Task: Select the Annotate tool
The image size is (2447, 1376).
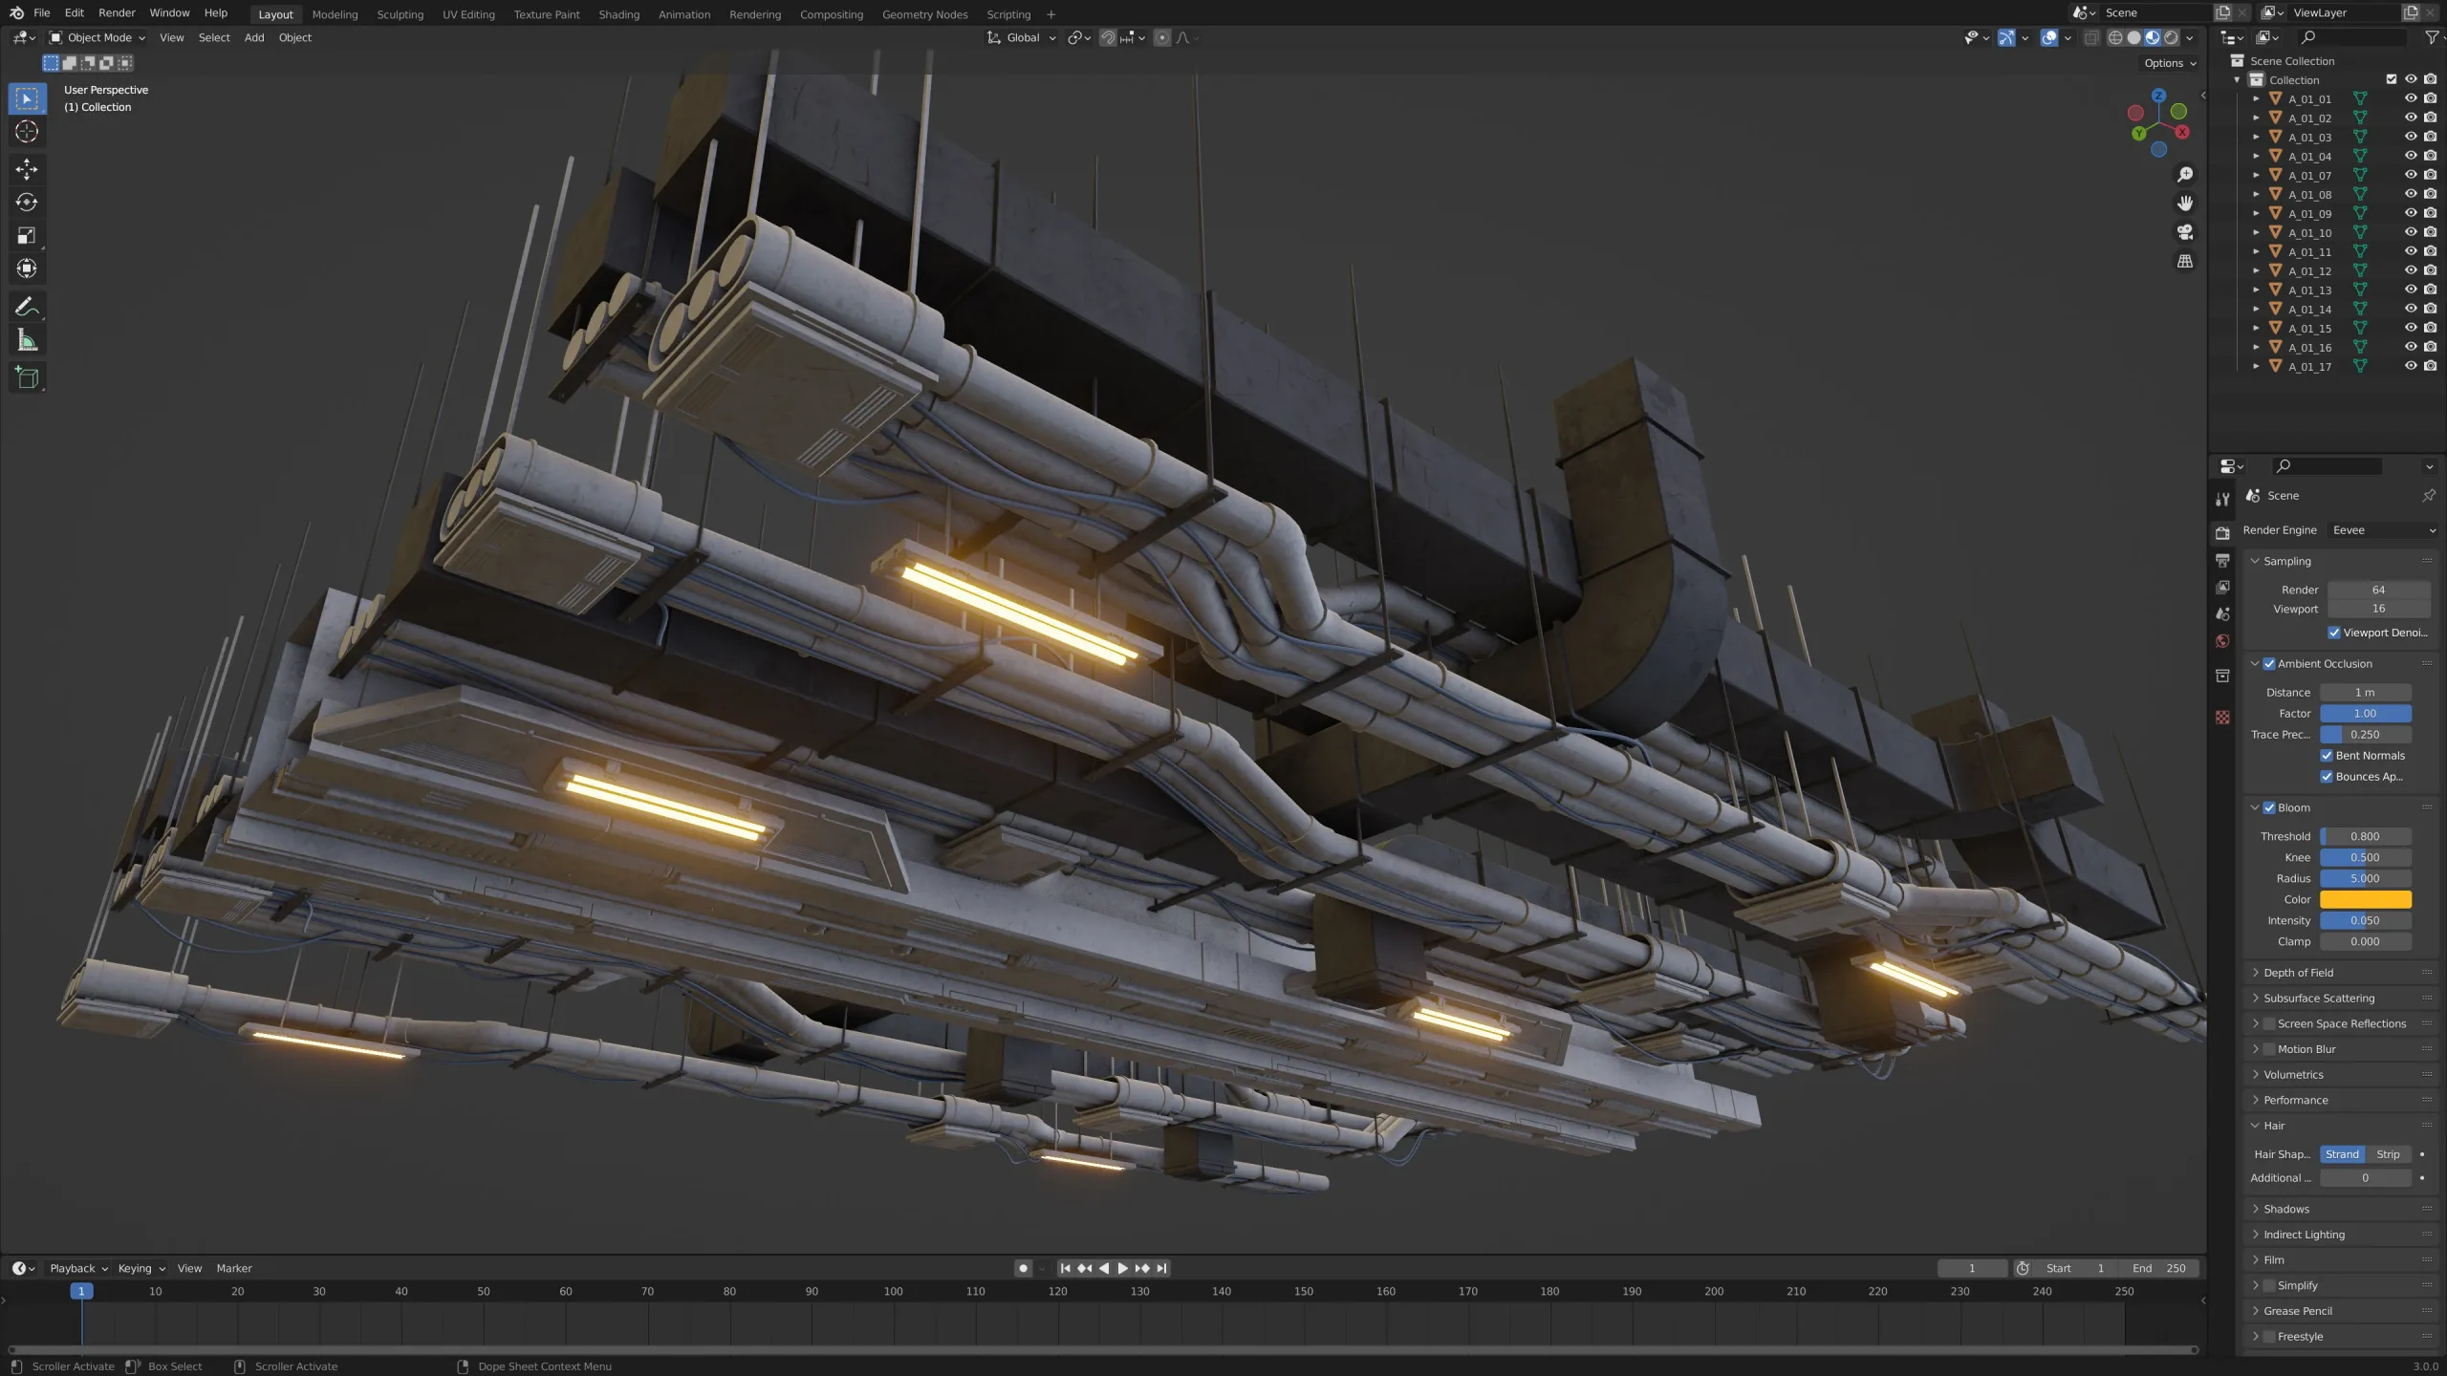Action: pyautogui.click(x=27, y=306)
